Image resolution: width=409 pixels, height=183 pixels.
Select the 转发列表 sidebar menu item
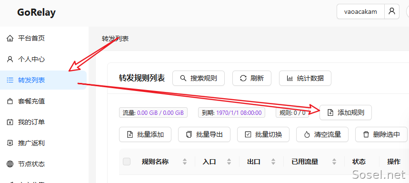pos(43,80)
